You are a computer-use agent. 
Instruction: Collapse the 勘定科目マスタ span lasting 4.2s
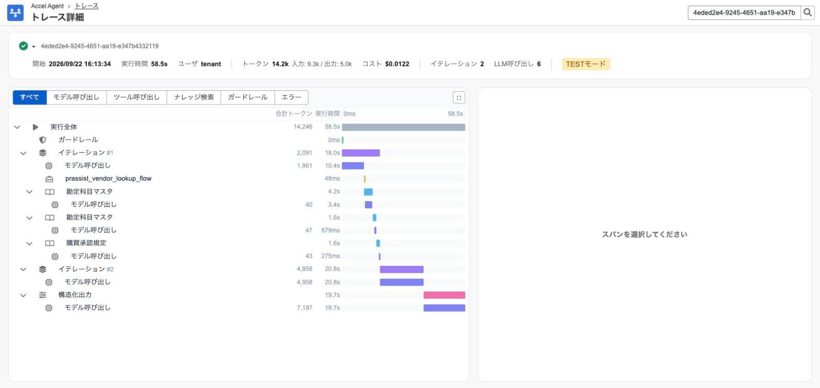pyautogui.click(x=29, y=192)
